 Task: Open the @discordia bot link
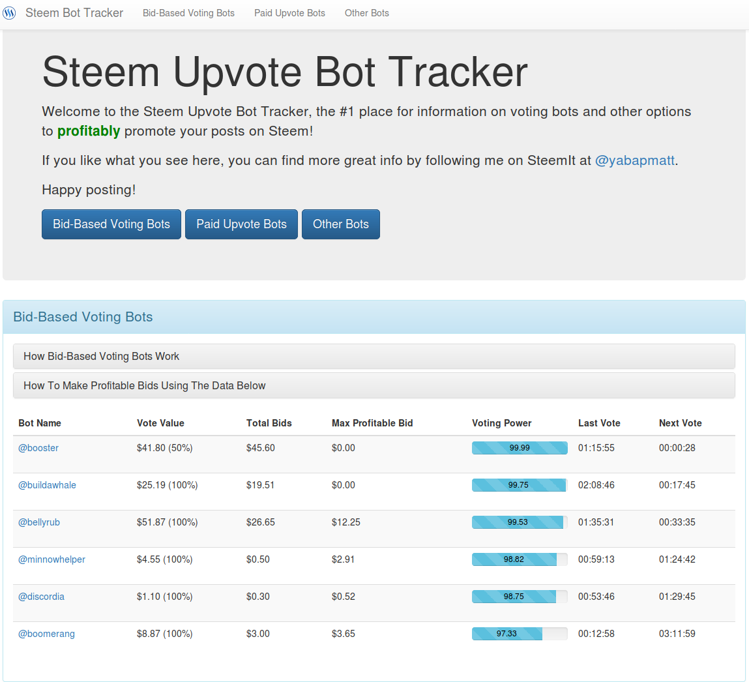41,597
